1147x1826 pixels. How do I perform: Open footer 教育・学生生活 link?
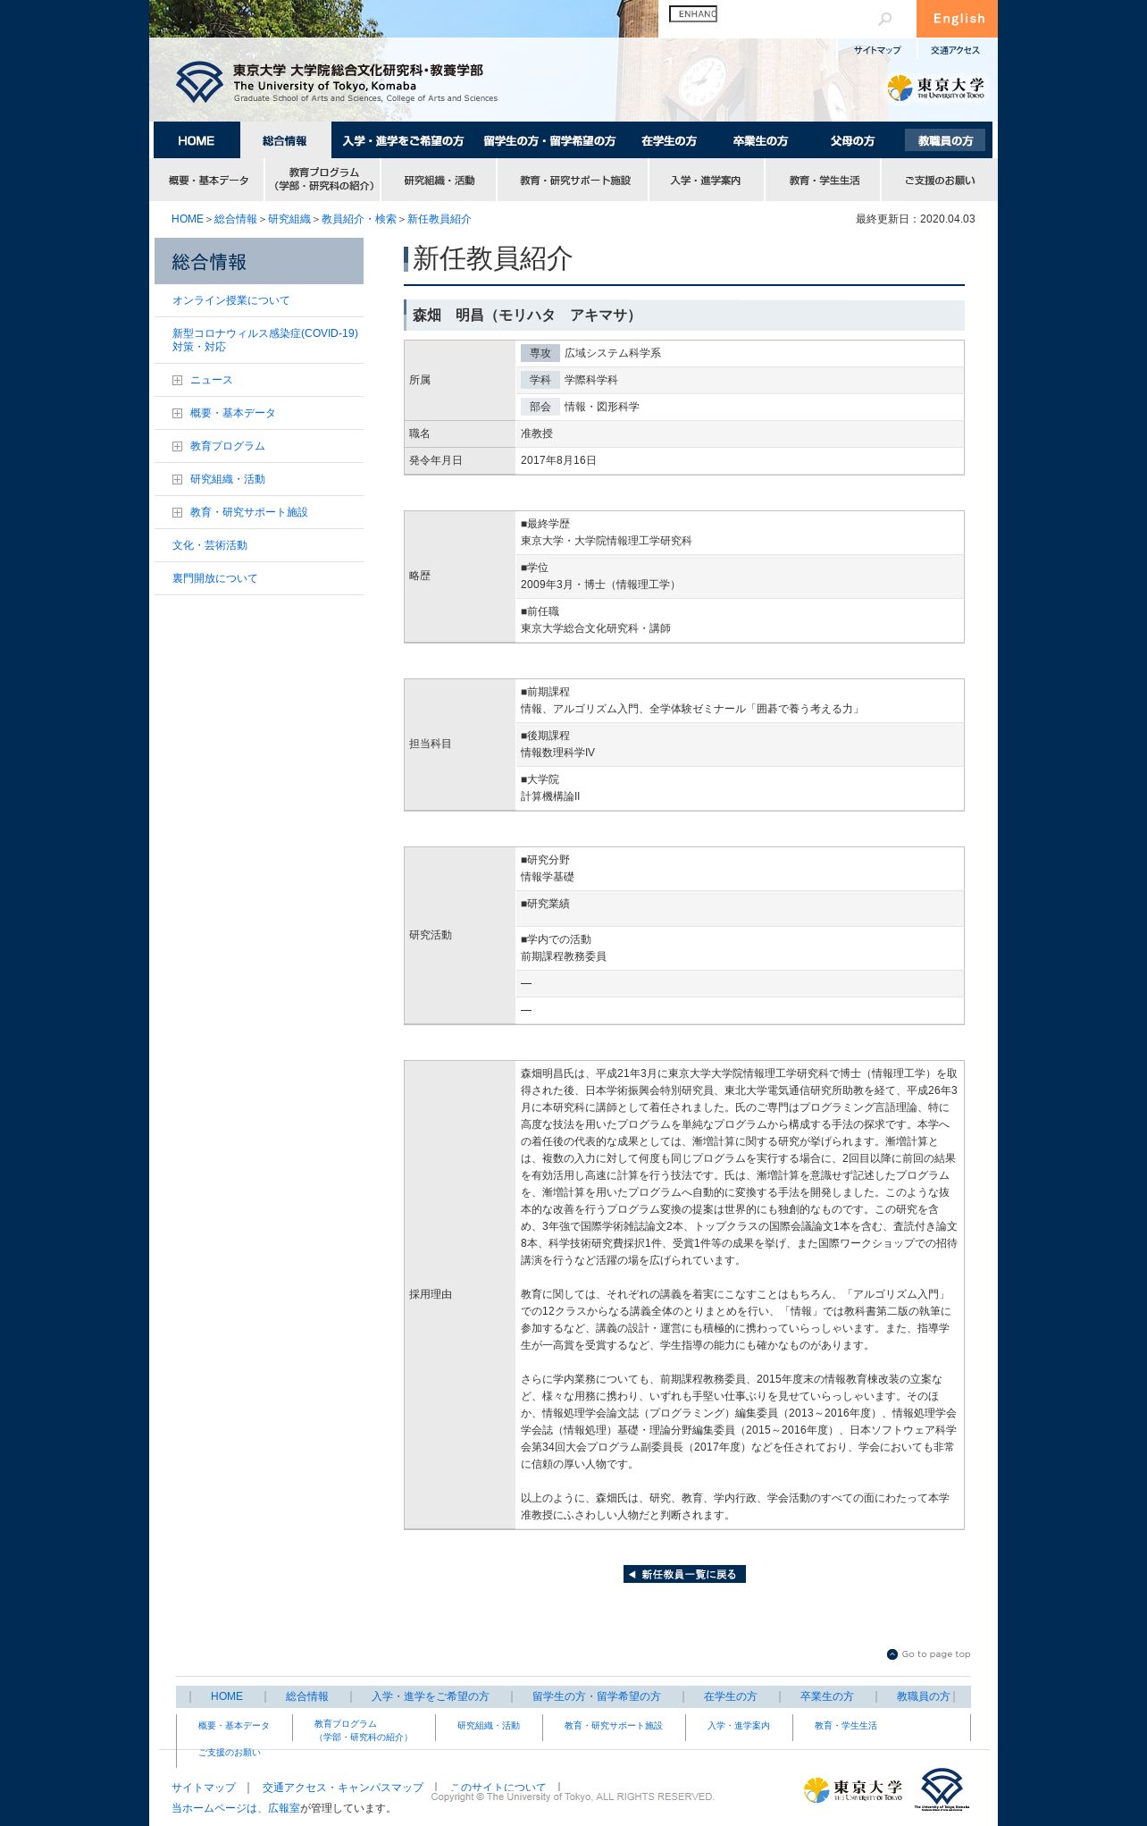click(x=846, y=1726)
